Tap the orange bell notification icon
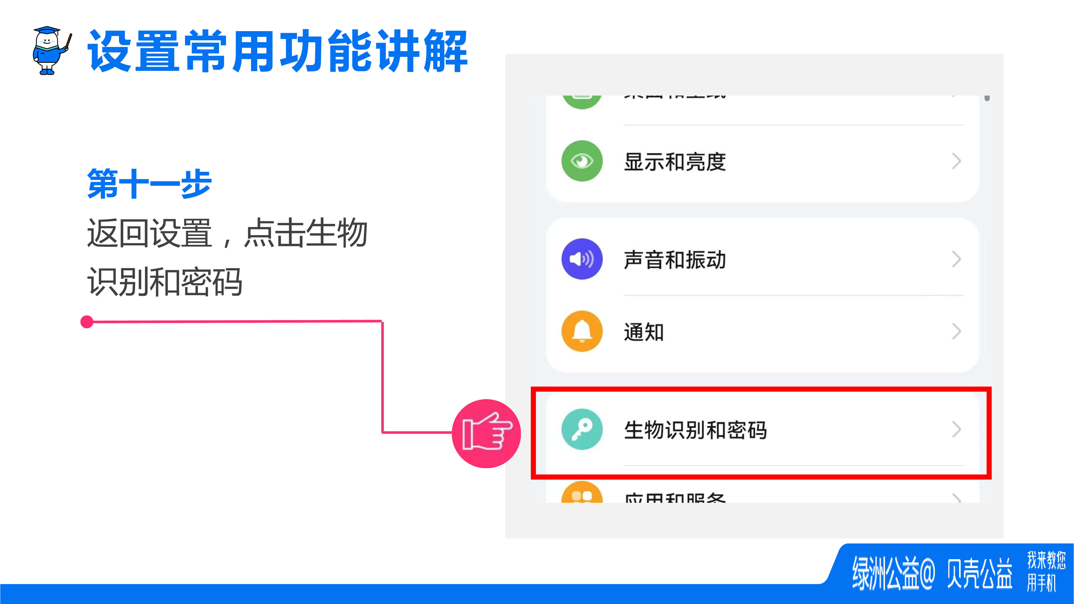 pos(582,331)
